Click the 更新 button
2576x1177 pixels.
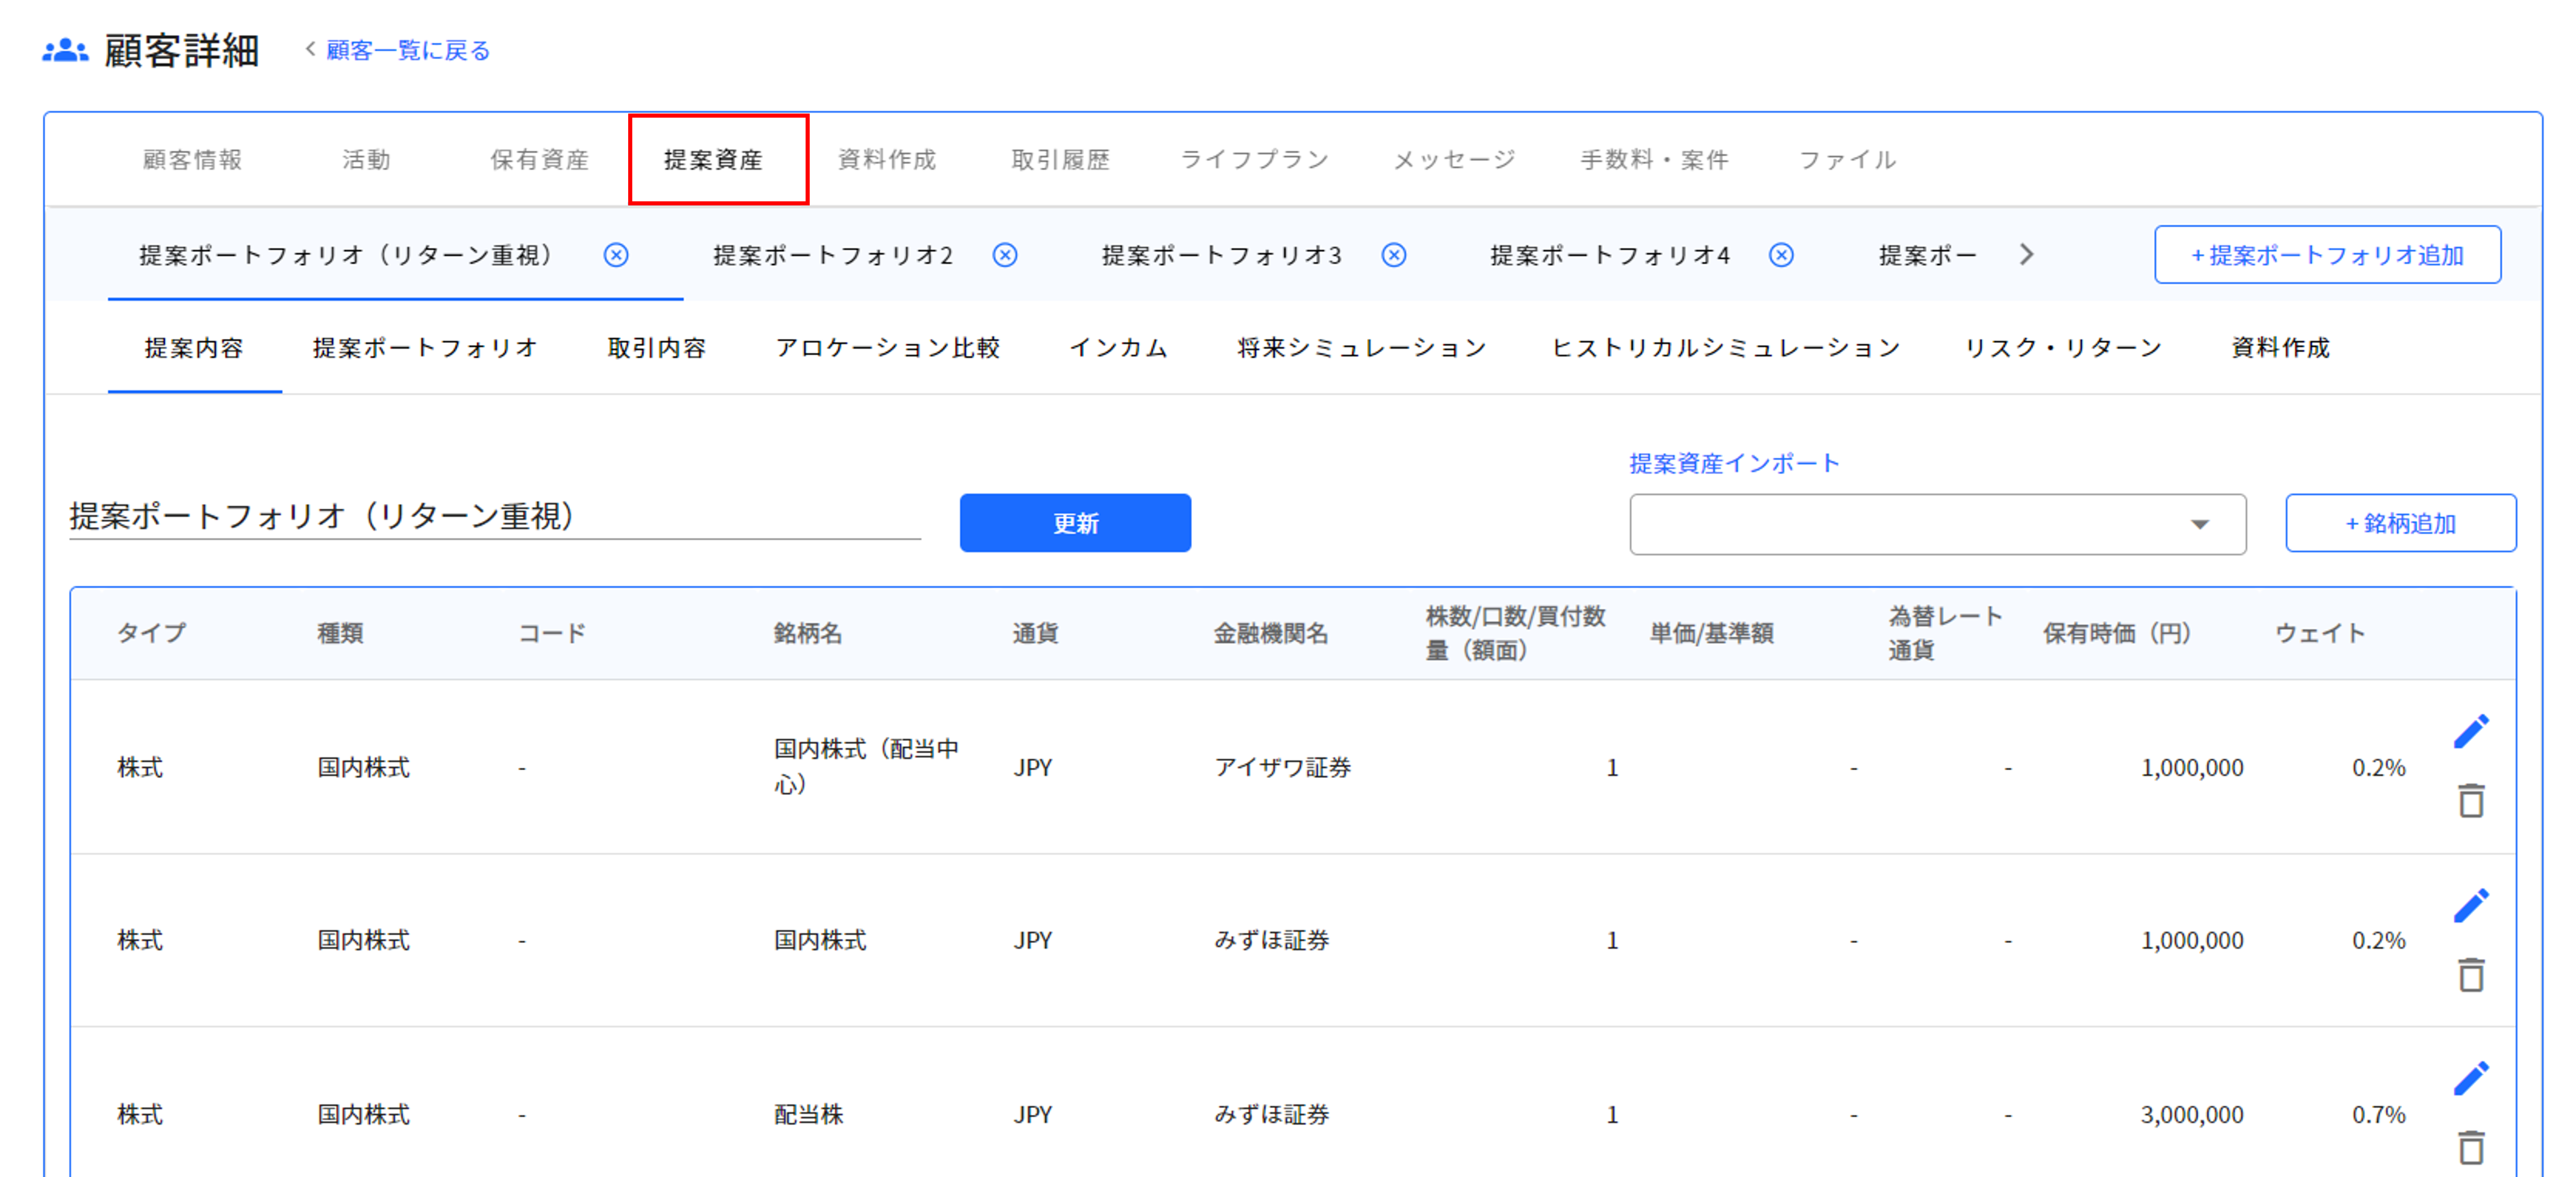point(1074,522)
